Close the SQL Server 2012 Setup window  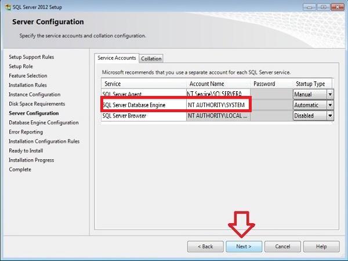337,5
